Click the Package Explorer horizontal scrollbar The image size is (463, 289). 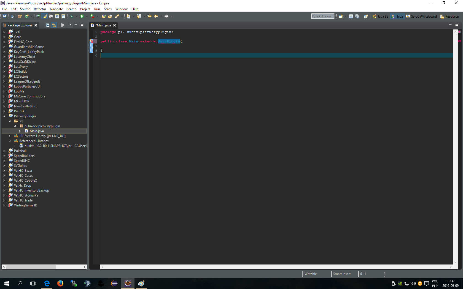[31, 267]
